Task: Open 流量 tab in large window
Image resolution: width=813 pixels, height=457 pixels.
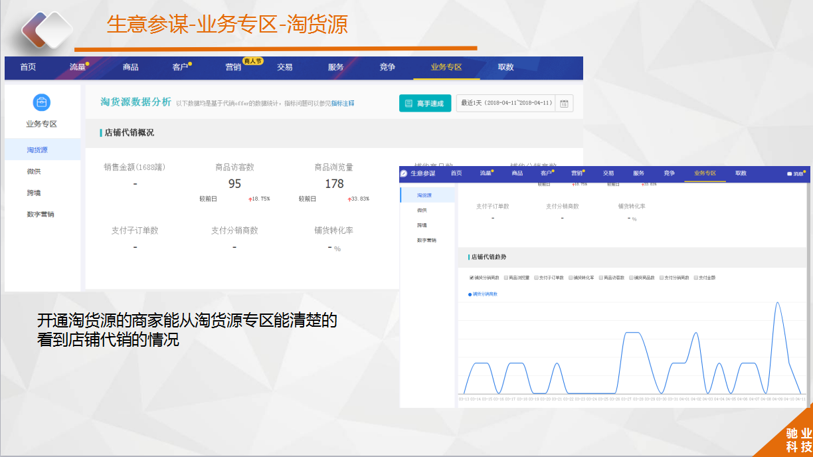Action: pos(78,67)
